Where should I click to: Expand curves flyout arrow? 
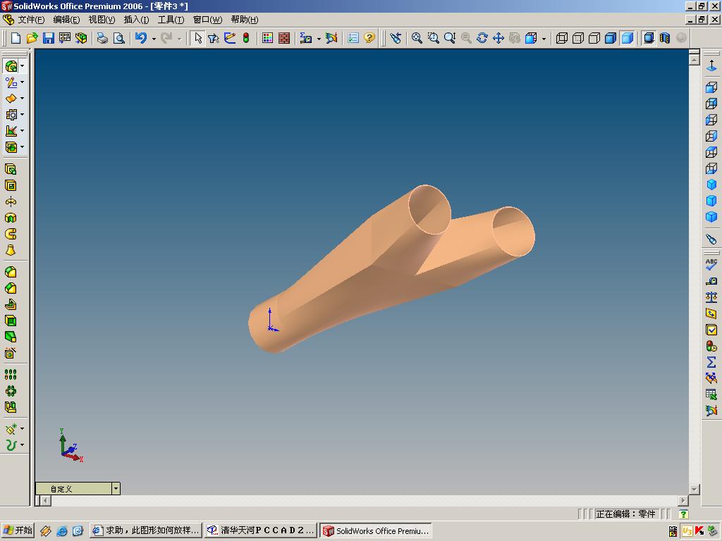click(22, 445)
